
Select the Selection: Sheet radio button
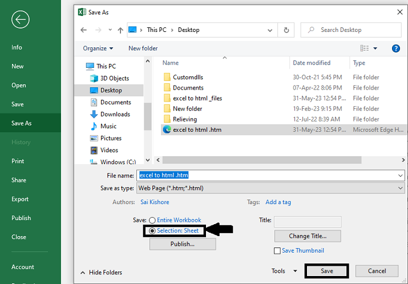point(152,231)
